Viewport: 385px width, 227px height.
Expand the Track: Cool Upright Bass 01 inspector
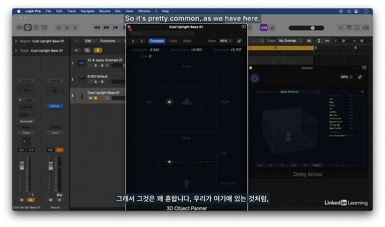(16, 50)
